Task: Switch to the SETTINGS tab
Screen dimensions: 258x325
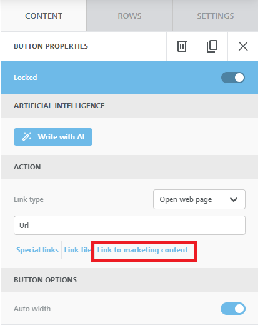Action: (216, 16)
